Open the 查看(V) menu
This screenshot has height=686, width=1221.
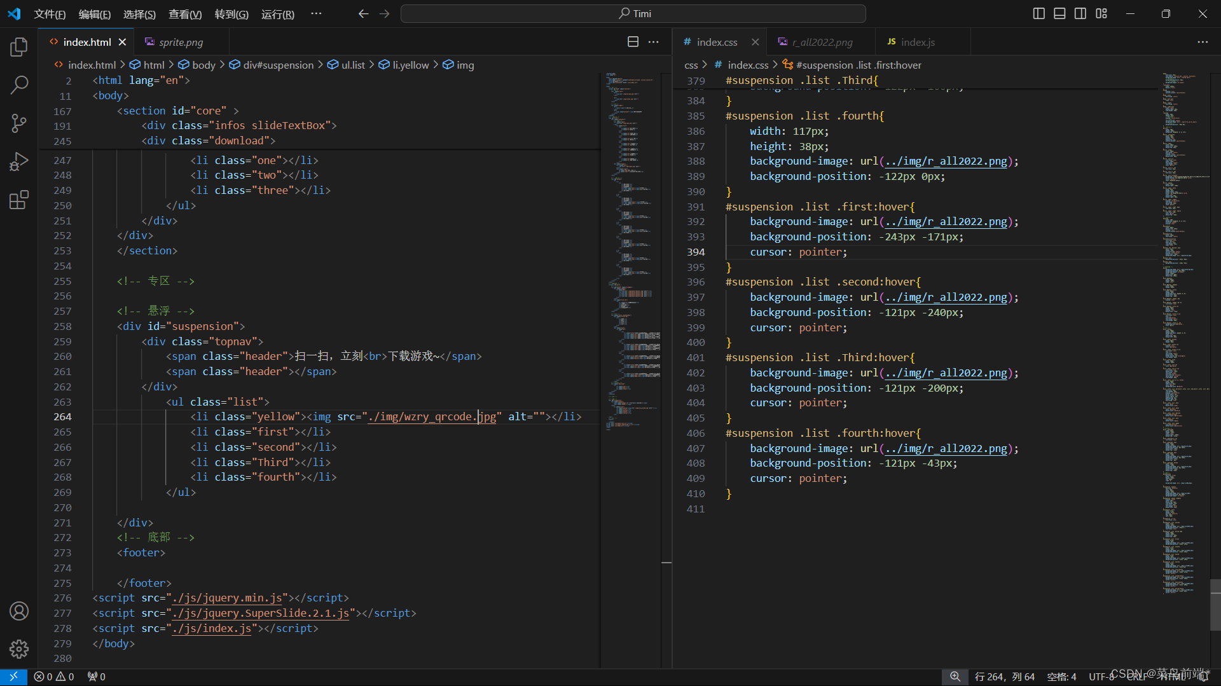tap(185, 14)
